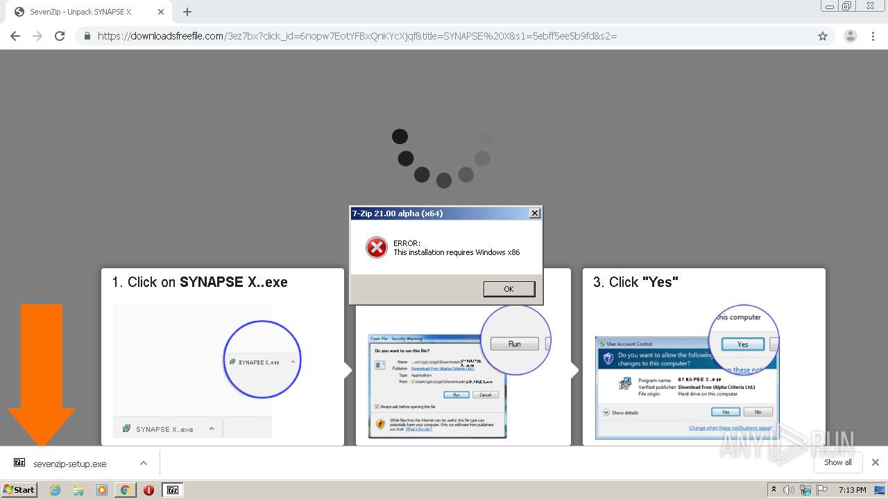Viewport: 888px width, 499px height.
Task: Close the downloads bar
Action: tap(876, 462)
